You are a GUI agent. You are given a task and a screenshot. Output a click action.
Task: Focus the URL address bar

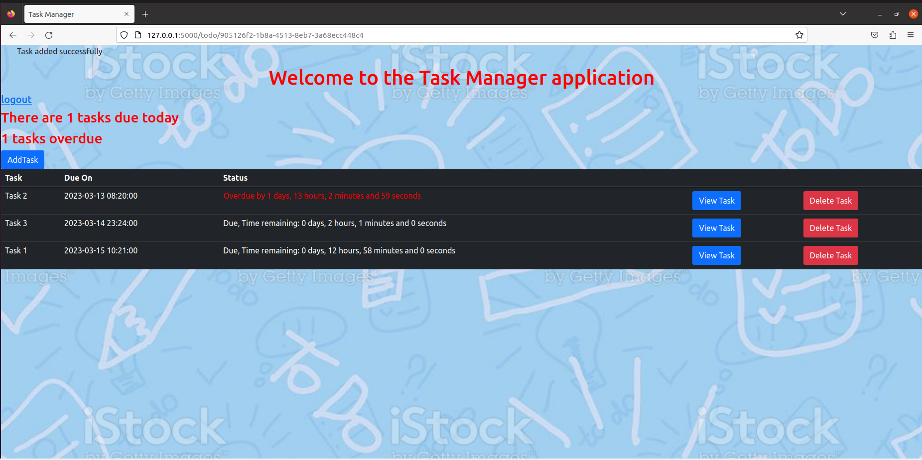coord(448,35)
